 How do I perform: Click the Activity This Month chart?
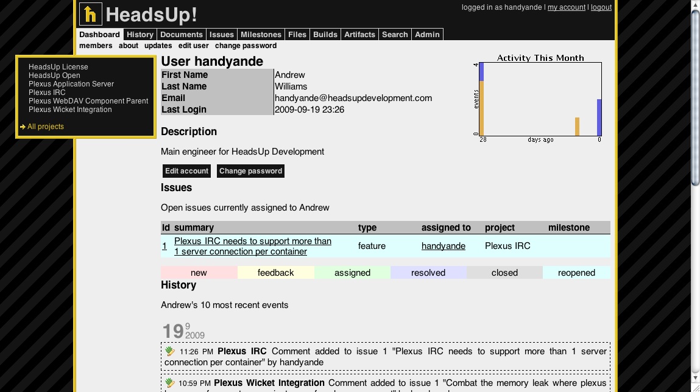tap(540, 99)
